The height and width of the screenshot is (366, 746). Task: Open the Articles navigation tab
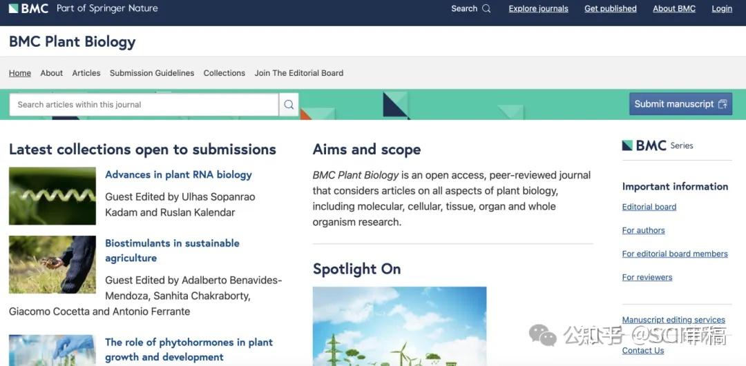pyautogui.click(x=86, y=73)
